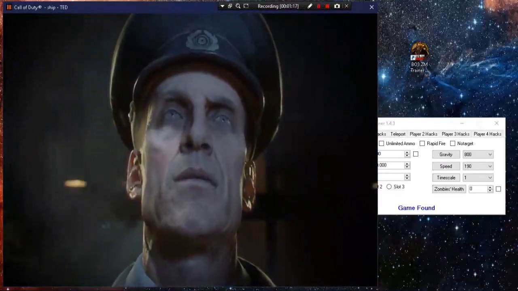
Task: Enable the Rapid Fire checkbox
Action: pyautogui.click(x=422, y=143)
